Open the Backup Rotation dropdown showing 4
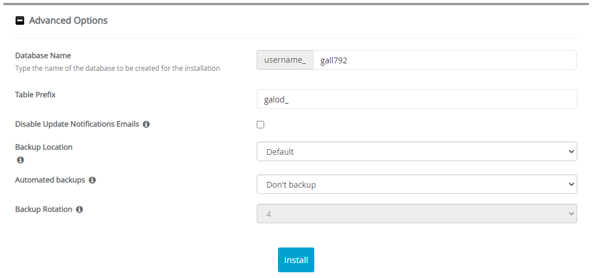594x278 pixels. [x=417, y=214]
